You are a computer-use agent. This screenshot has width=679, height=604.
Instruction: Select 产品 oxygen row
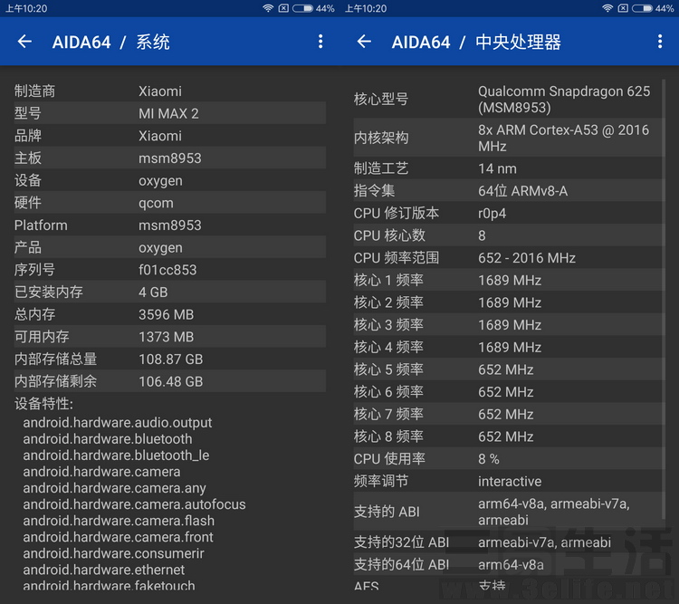tap(170, 247)
